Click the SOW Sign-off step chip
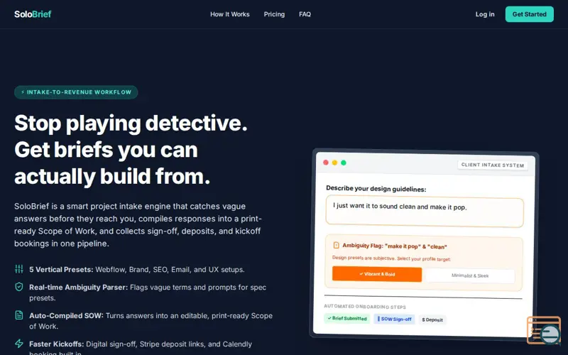 point(394,319)
